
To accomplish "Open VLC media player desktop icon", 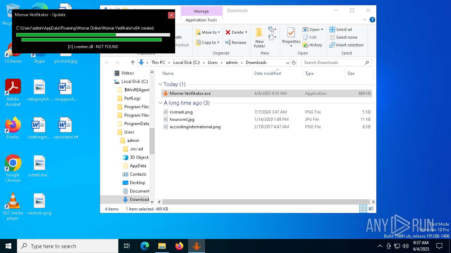I will click(x=13, y=207).
